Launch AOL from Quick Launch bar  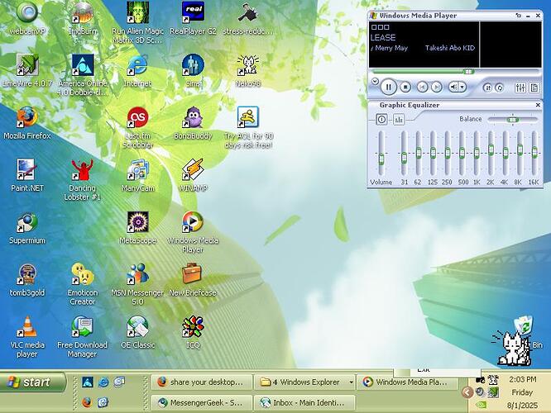point(88,382)
